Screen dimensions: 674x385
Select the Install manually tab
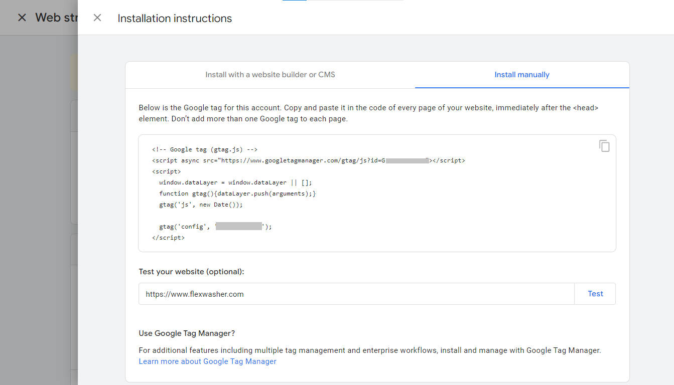click(521, 75)
